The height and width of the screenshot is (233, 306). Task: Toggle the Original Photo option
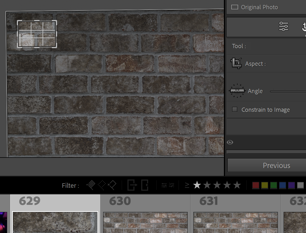tap(234, 7)
